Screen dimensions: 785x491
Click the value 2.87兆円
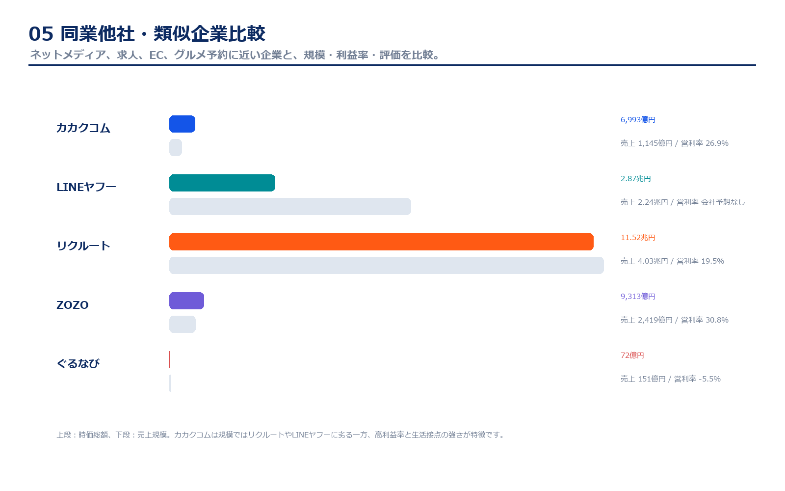(636, 179)
